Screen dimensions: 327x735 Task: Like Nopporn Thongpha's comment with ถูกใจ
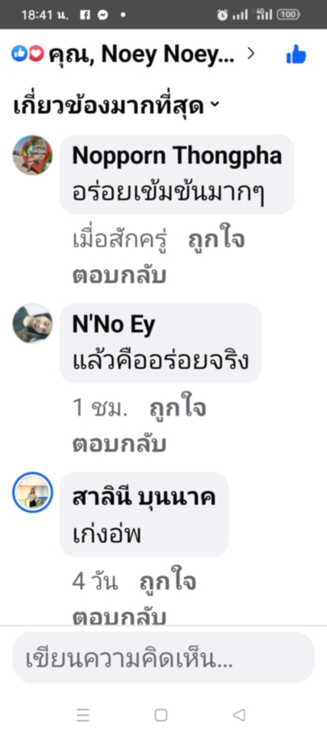pos(216,240)
